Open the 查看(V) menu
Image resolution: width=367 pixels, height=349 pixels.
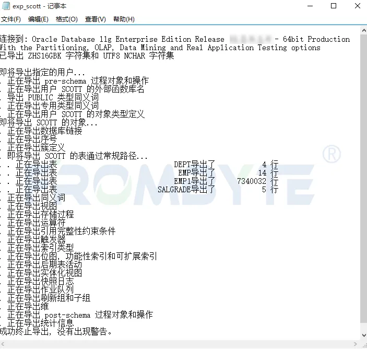point(95,19)
